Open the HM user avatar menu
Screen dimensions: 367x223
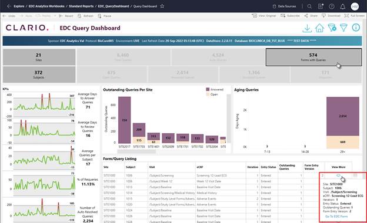[355, 6]
